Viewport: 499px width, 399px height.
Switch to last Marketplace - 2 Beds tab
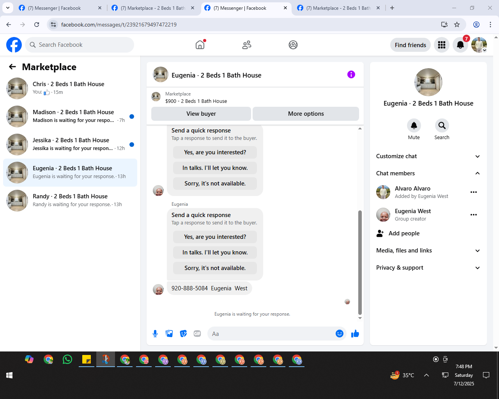(x=338, y=8)
